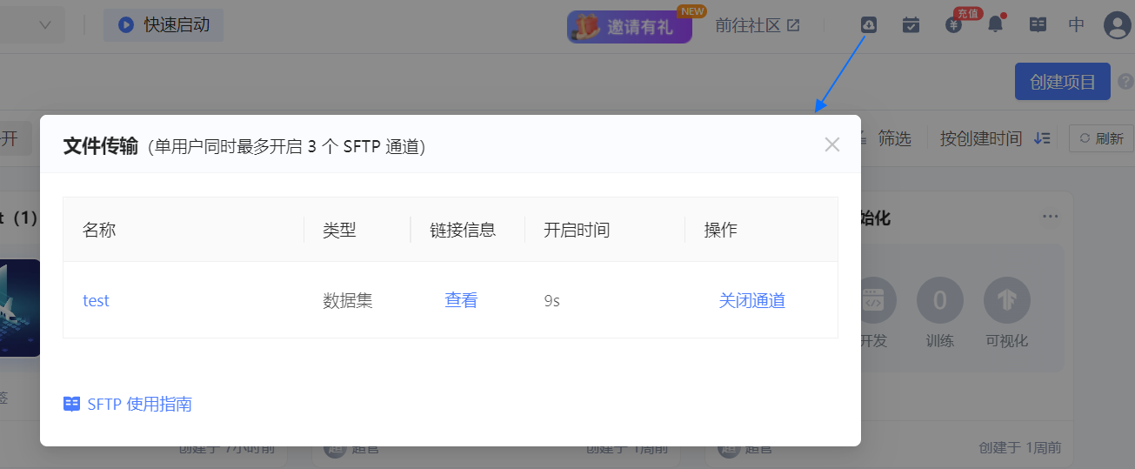Open the three-dot menu on project card
1135x469 pixels.
point(1050,217)
